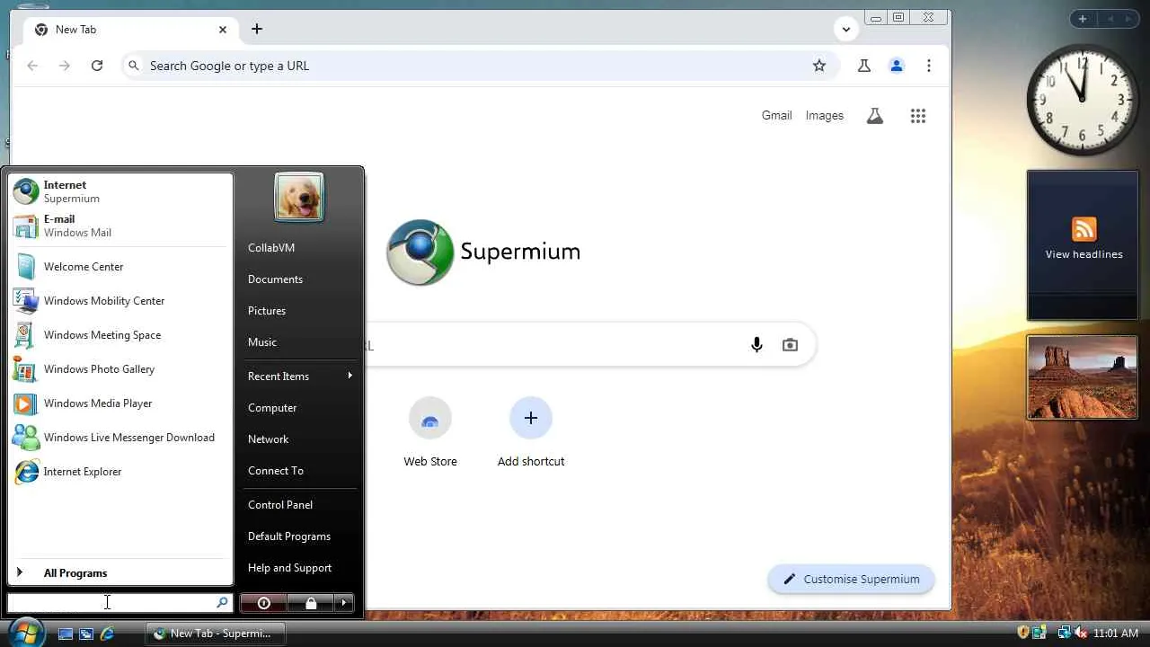Open the network tray icon
This screenshot has width=1150, height=647.
(1064, 634)
